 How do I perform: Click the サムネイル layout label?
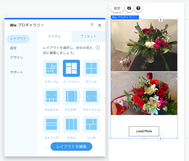(51, 110)
